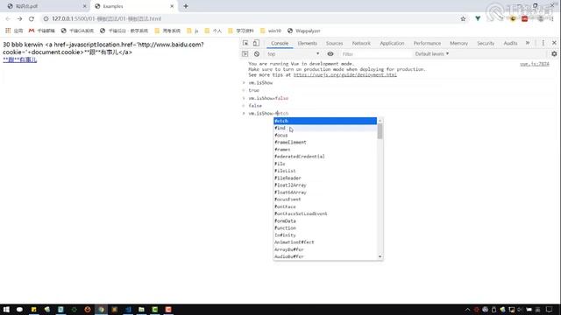Image resolution: width=561 pixels, height=315 pixels.
Task: Select 'AnimationEffect' autocomplete suggestion
Action: point(325,242)
